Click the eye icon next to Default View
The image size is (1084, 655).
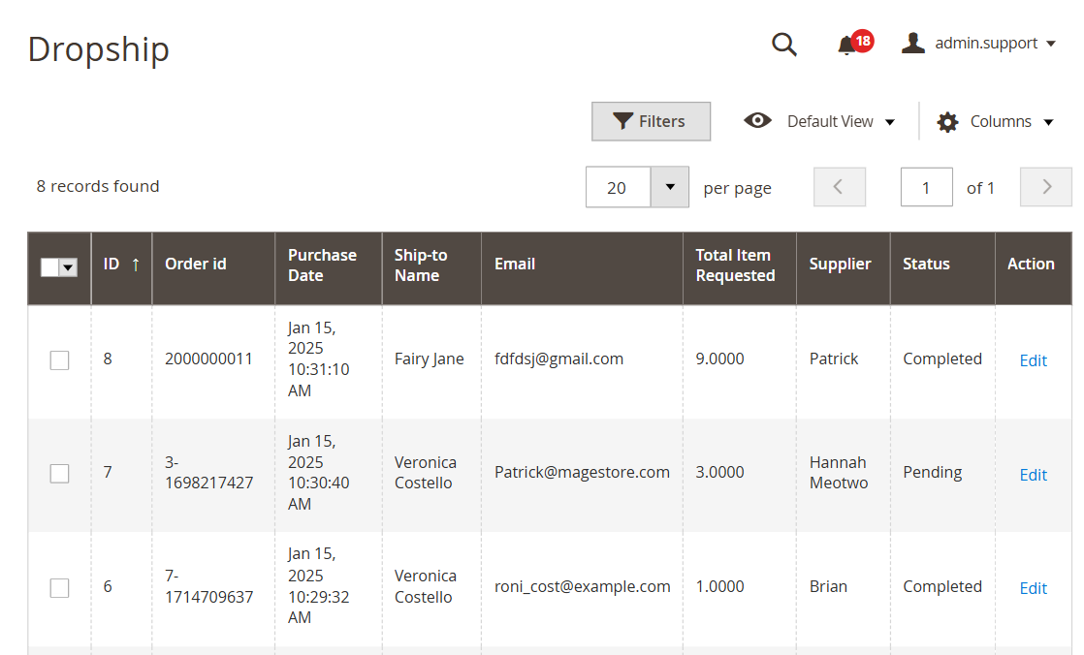pyautogui.click(x=757, y=120)
